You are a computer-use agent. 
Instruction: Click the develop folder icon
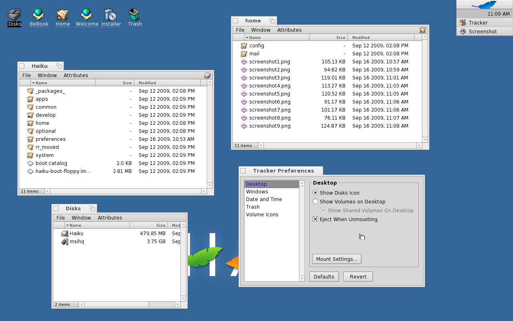(x=30, y=115)
